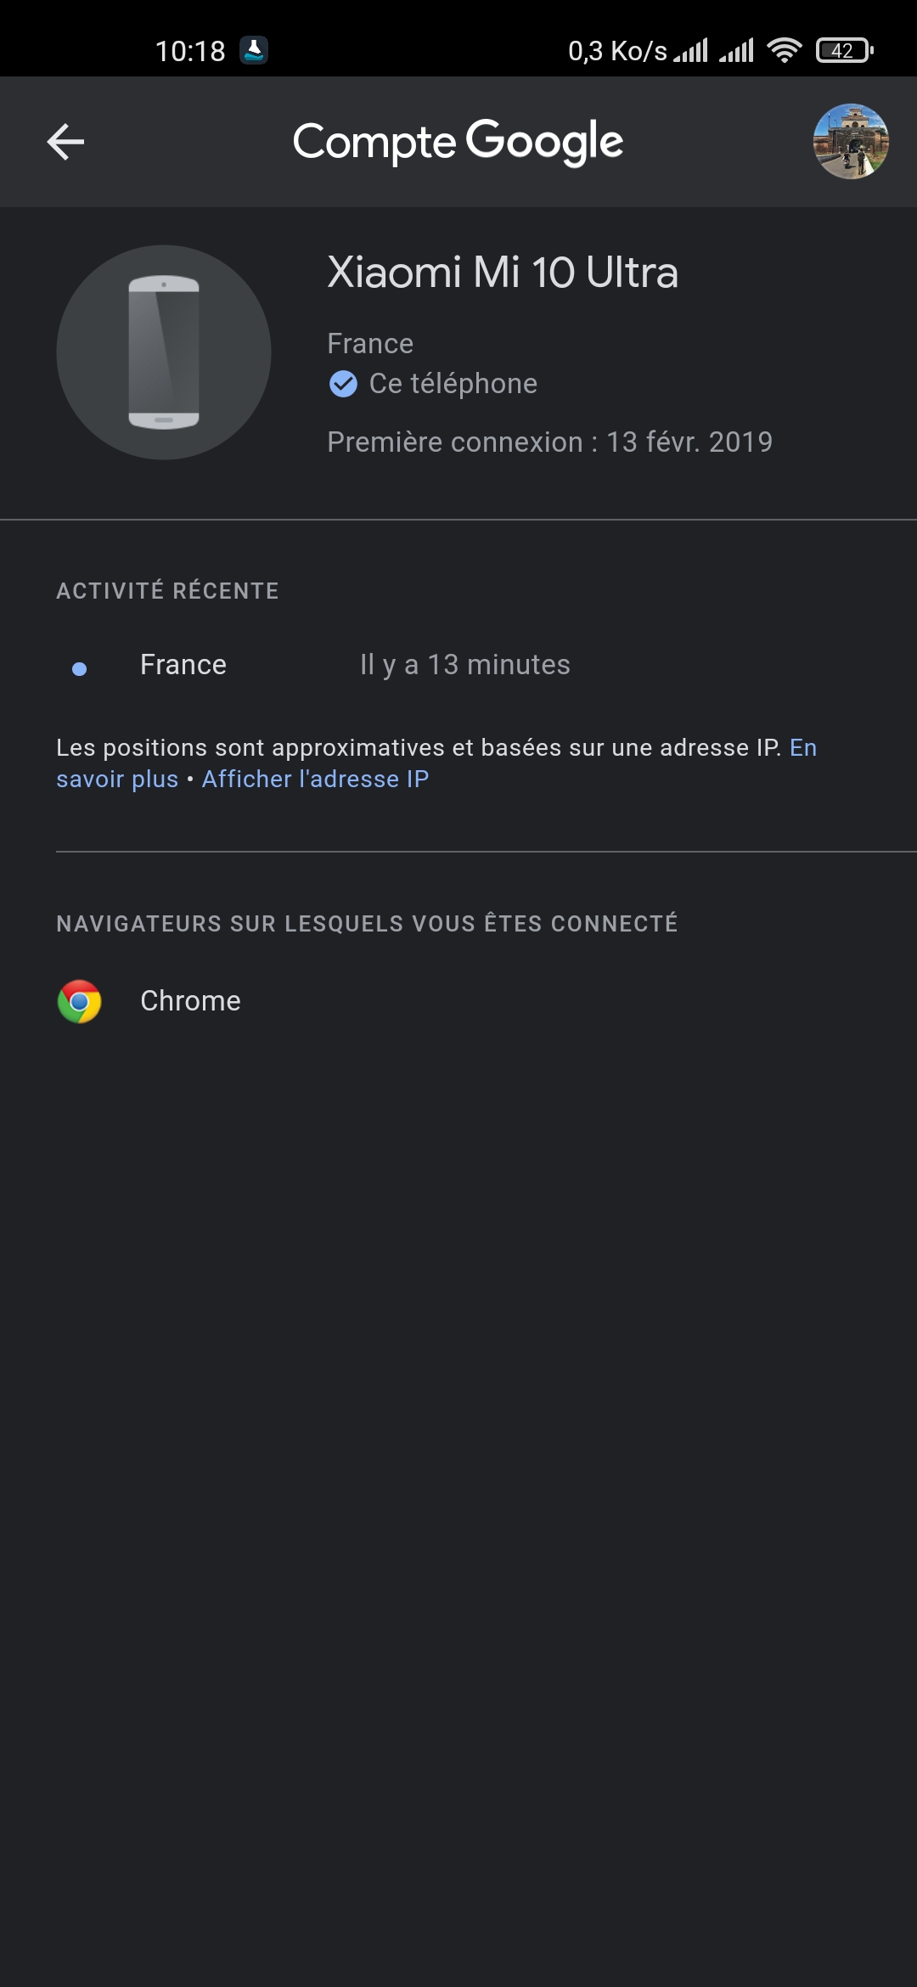Image resolution: width=917 pixels, height=1987 pixels.
Task: Click "Afficher l'adresse IP" link
Action: tap(315, 779)
